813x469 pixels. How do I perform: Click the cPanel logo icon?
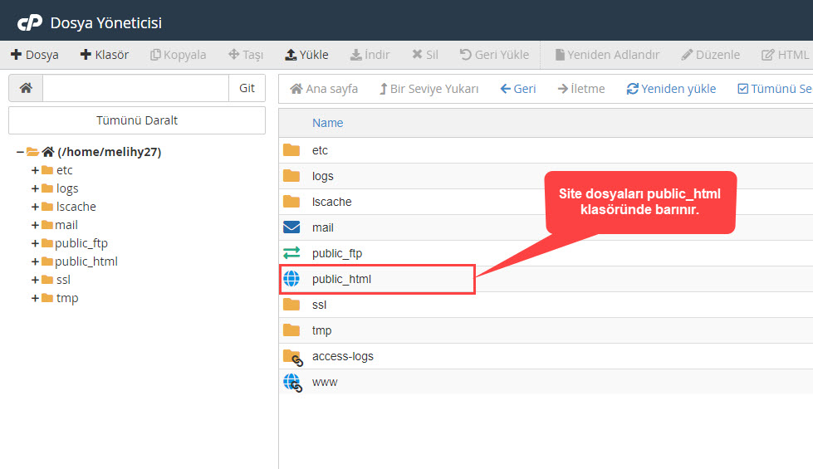[30, 22]
